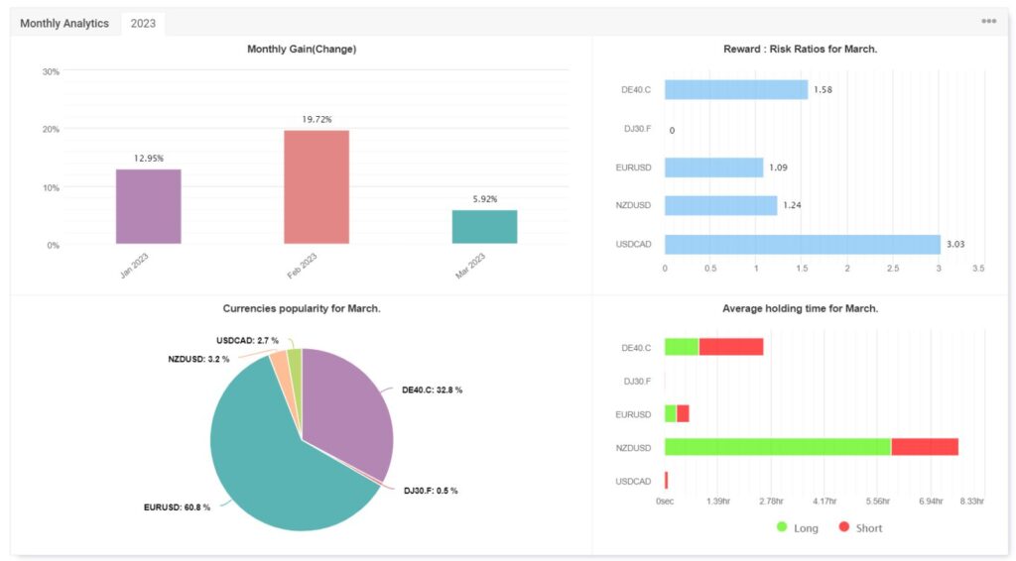The height and width of the screenshot is (561, 1016).
Task: Click the Feb 2023 red bar
Action: coord(317,186)
